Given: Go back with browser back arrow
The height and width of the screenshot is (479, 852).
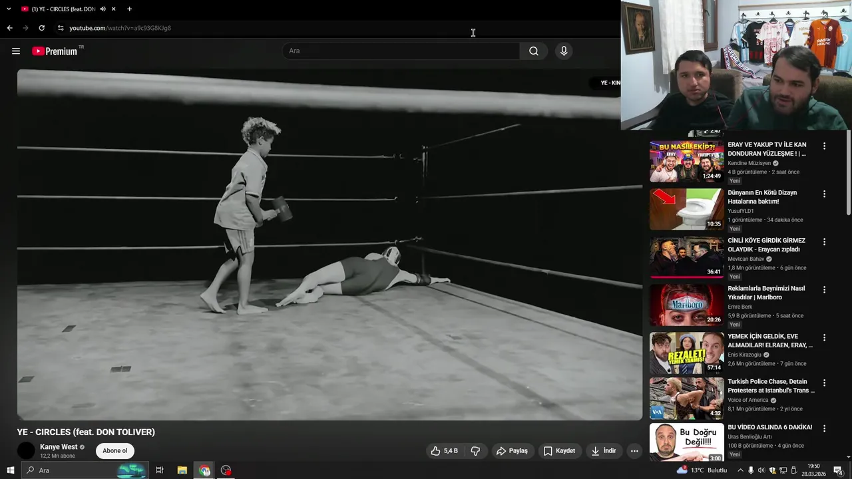Looking at the screenshot, I should tap(9, 28).
